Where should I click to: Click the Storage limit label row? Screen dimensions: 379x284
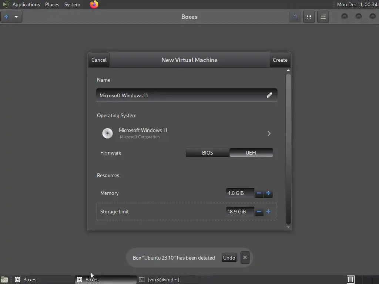click(x=187, y=212)
